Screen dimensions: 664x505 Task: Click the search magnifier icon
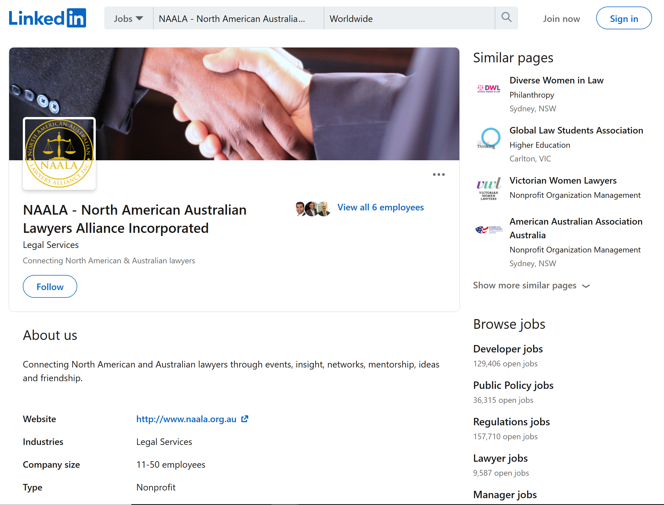pos(506,18)
